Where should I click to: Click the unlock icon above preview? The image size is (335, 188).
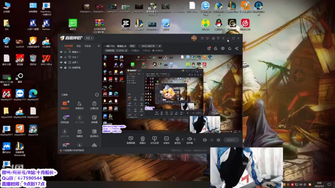pos(216,48)
